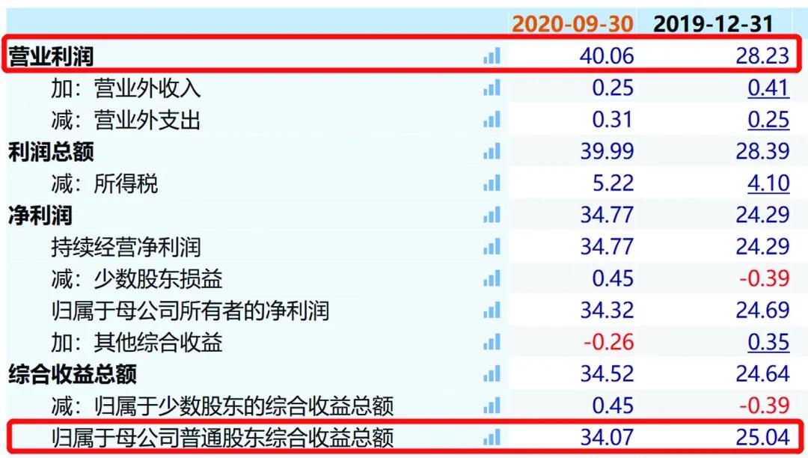Select the -0.26 其他综合收益 value
The width and height of the screenshot is (808, 458).
(608, 343)
